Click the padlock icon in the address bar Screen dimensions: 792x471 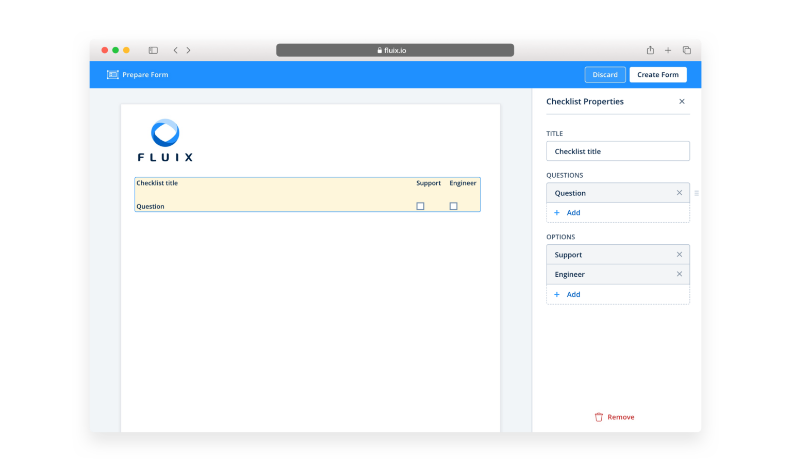click(x=379, y=50)
